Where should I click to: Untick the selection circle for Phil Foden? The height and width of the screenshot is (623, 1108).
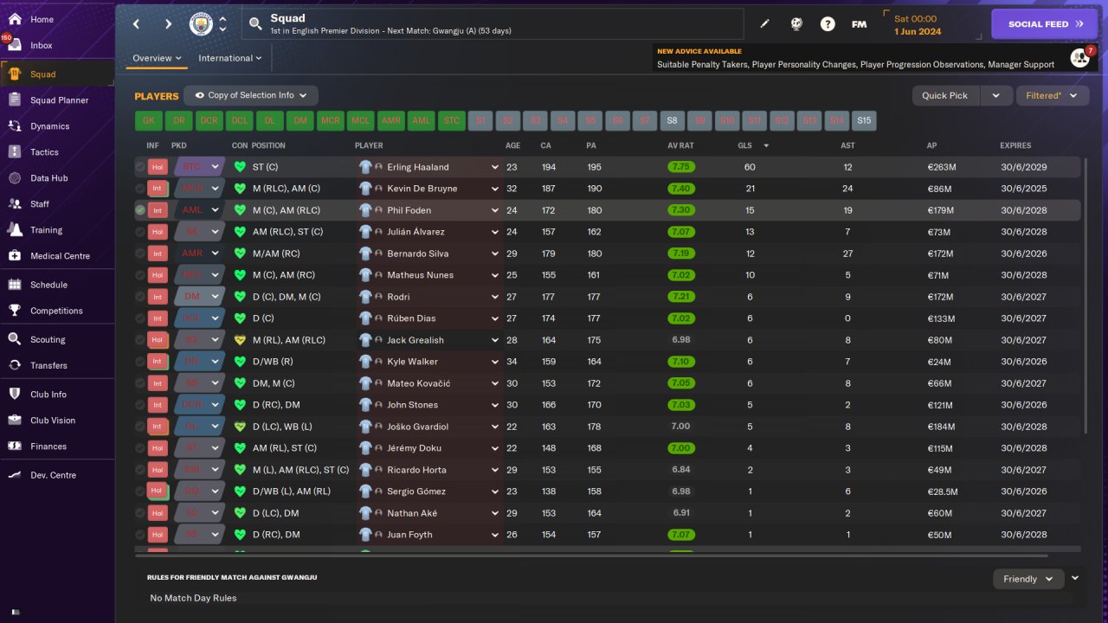coord(140,210)
